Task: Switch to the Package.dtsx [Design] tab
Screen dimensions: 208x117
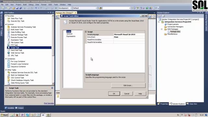Action: 65,13
